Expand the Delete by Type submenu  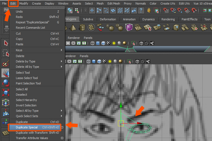[x=61, y=61]
